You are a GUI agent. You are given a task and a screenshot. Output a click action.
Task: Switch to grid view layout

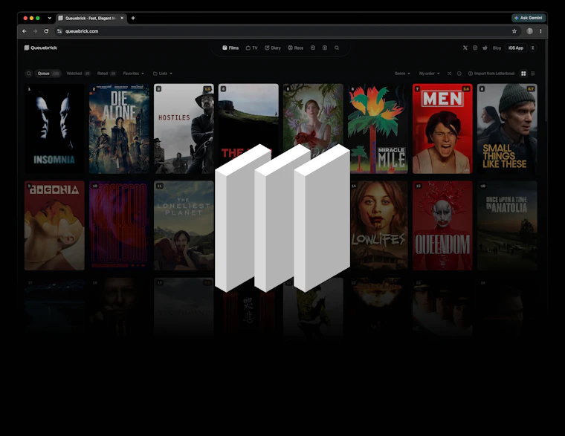[523, 74]
